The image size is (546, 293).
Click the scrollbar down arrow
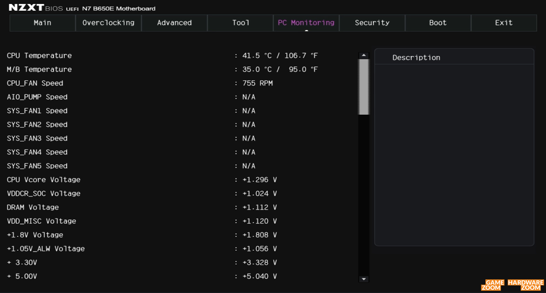[364, 279]
